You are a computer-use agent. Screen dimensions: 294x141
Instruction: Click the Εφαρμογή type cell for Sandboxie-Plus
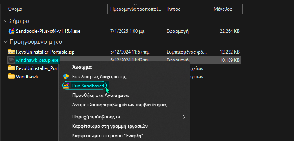[177, 31]
